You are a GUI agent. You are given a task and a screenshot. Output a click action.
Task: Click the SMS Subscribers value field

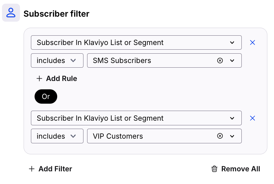(x=150, y=61)
